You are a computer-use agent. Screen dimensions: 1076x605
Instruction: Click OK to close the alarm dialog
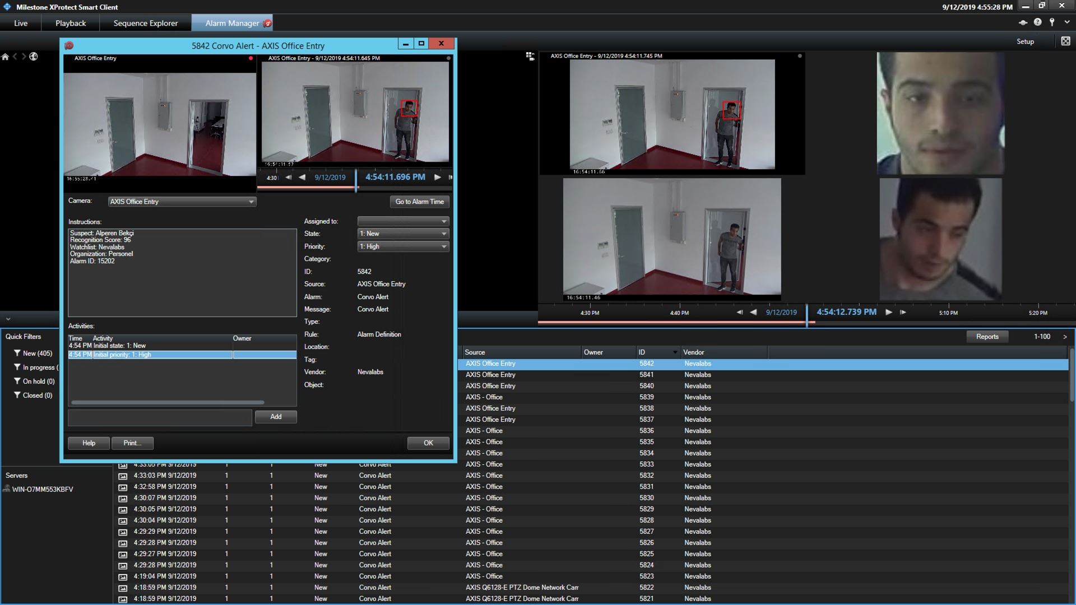pos(428,443)
